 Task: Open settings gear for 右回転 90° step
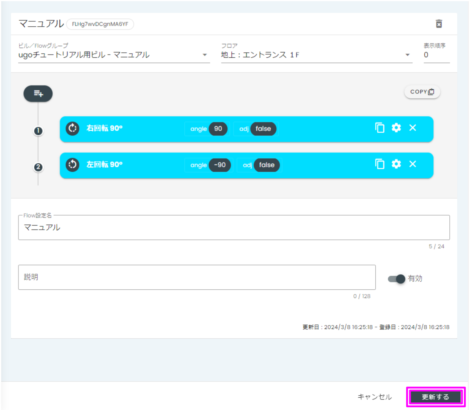tap(396, 128)
